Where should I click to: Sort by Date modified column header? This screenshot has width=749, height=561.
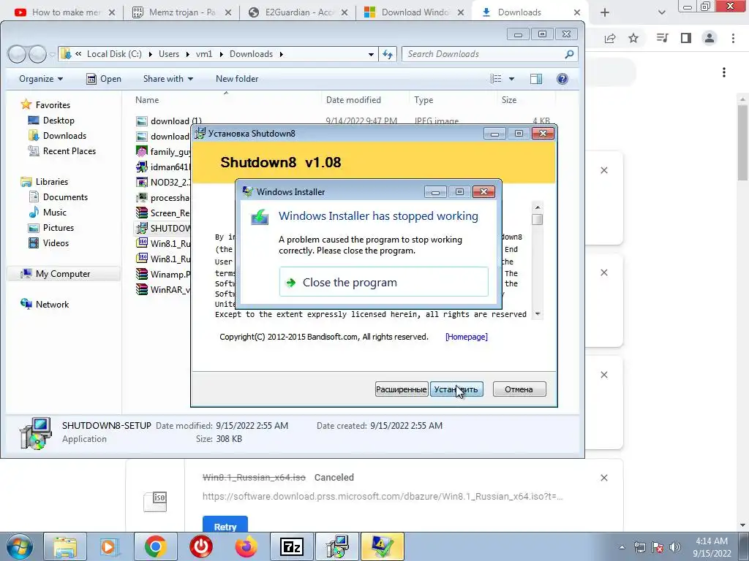(x=353, y=99)
